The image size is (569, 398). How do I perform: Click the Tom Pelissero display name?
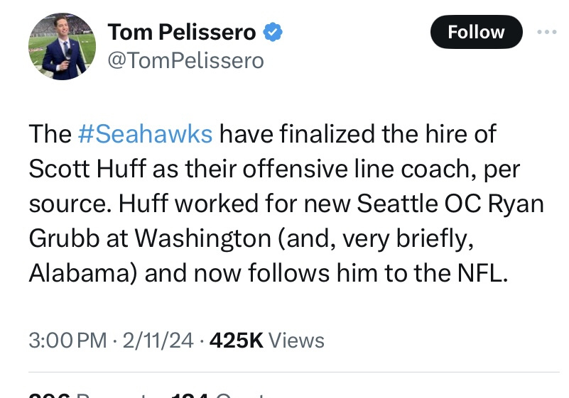(181, 32)
